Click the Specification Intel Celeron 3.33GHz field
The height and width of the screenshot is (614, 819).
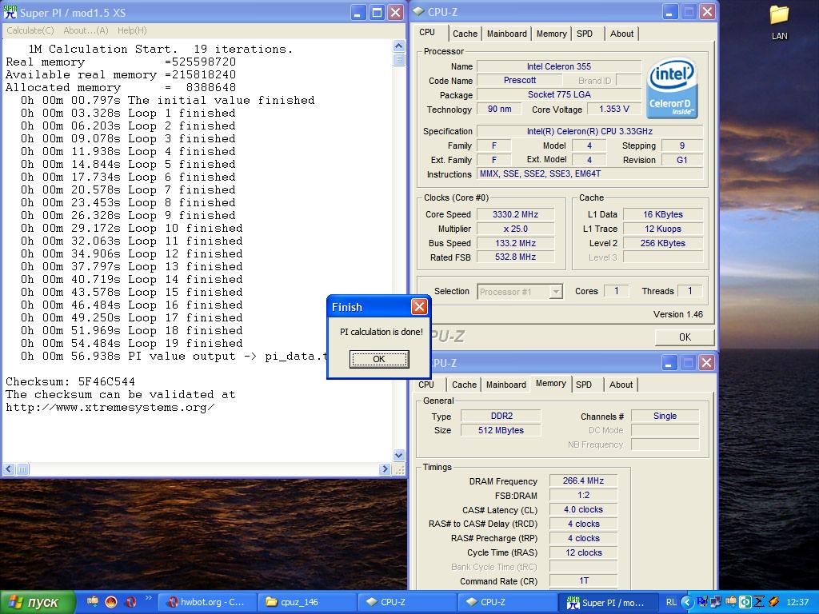(x=589, y=132)
